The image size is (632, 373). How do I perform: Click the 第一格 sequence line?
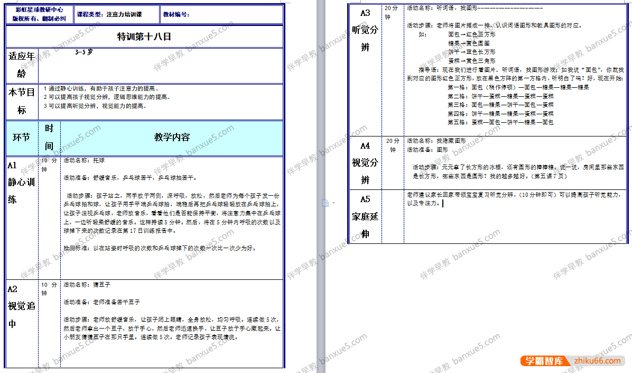click(x=518, y=87)
